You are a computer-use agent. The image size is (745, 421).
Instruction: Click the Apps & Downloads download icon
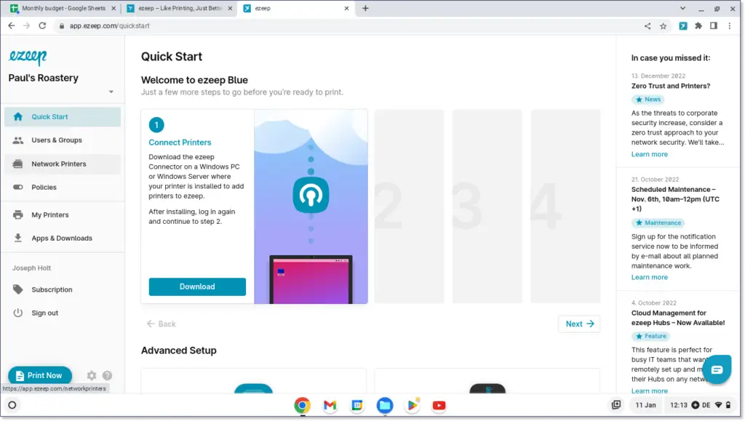[16, 238]
